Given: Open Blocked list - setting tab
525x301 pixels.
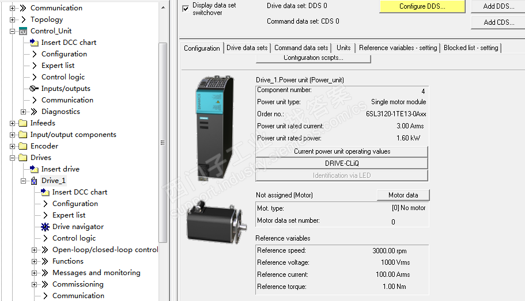Looking at the screenshot, I should (x=471, y=48).
